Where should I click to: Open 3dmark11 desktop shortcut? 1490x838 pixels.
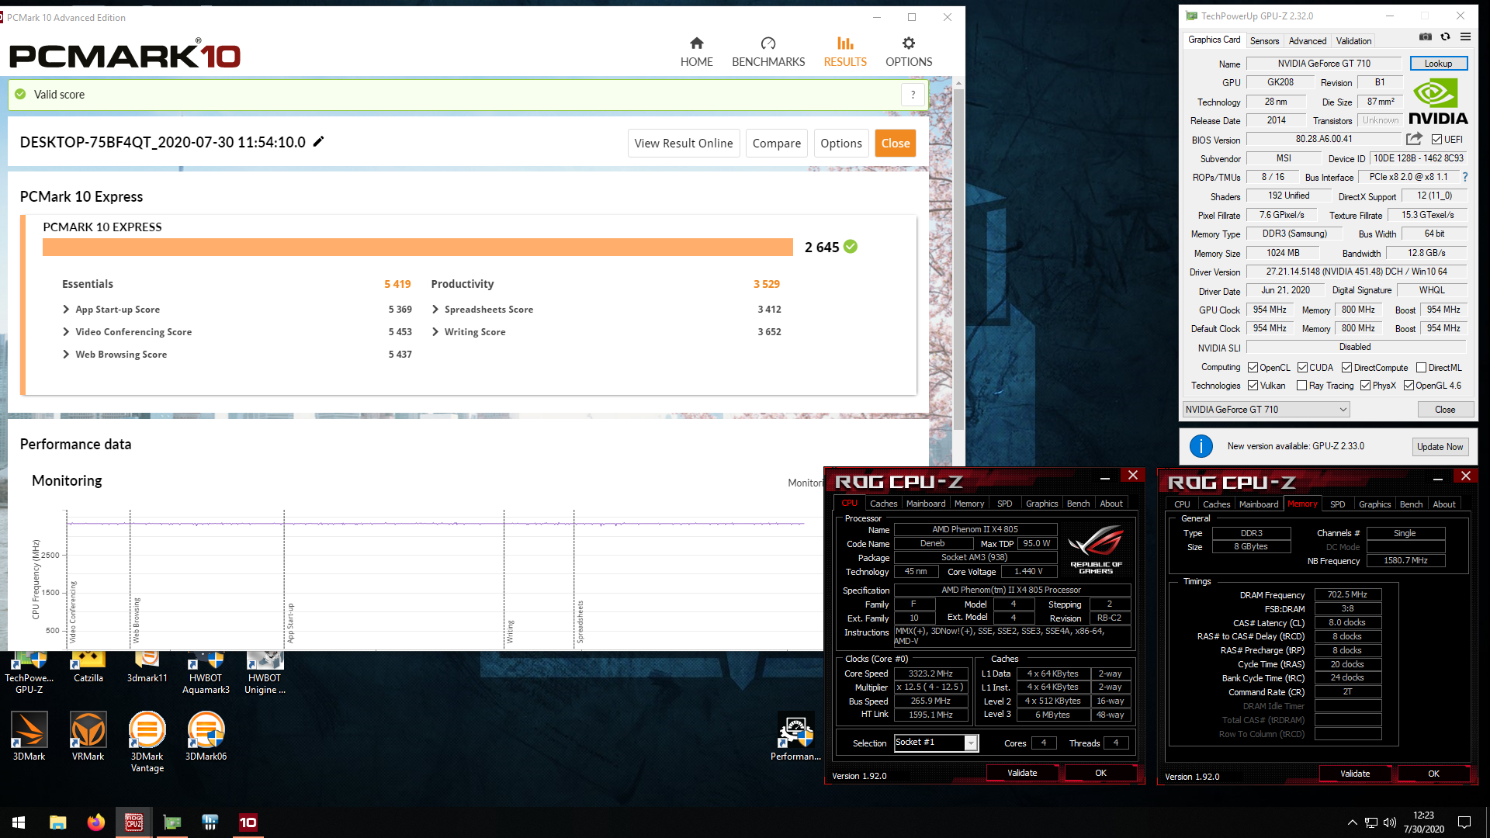[147, 667]
